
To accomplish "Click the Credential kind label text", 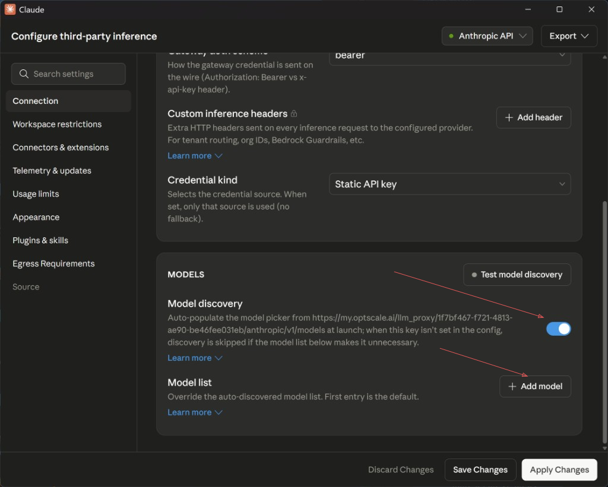I will (x=202, y=180).
